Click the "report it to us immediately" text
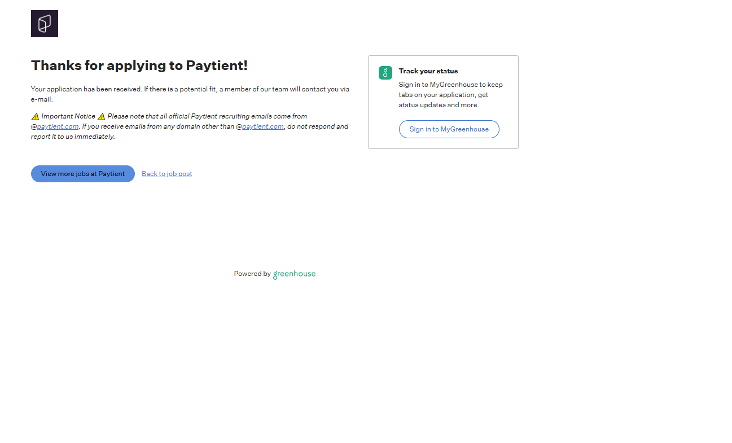 [x=73, y=137]
